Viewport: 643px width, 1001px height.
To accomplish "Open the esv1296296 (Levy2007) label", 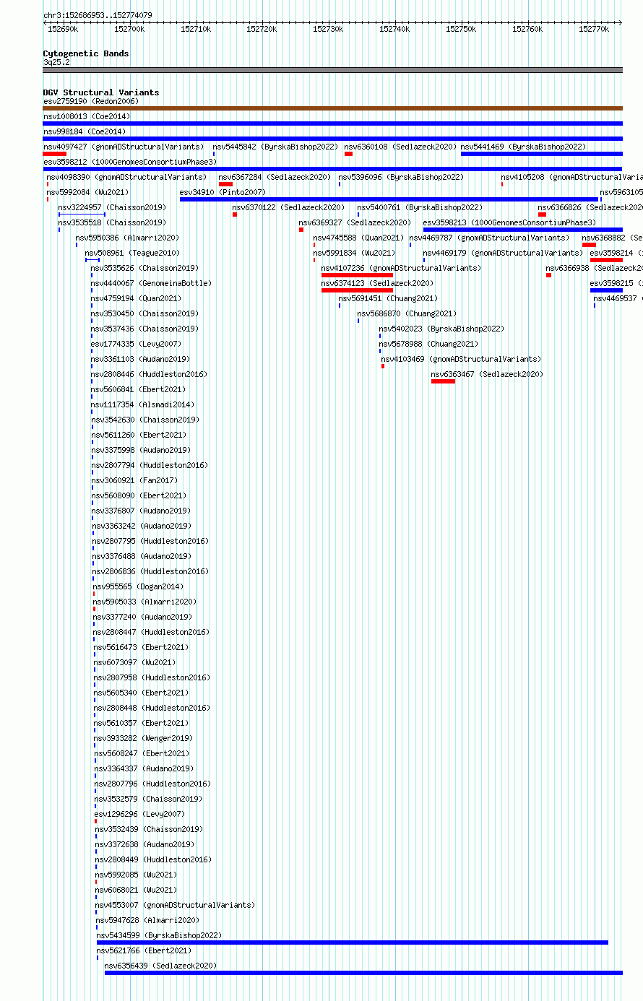I will pos(140,814).
